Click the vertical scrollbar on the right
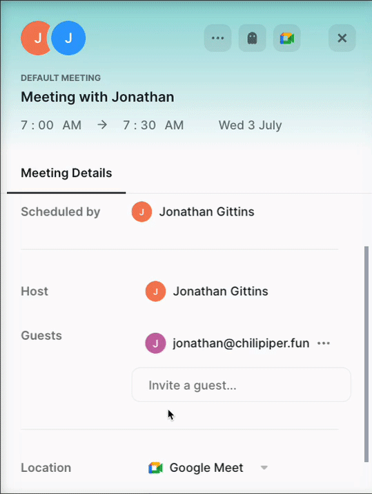Screen dimensions: 372x494 (x=366, y=354)
